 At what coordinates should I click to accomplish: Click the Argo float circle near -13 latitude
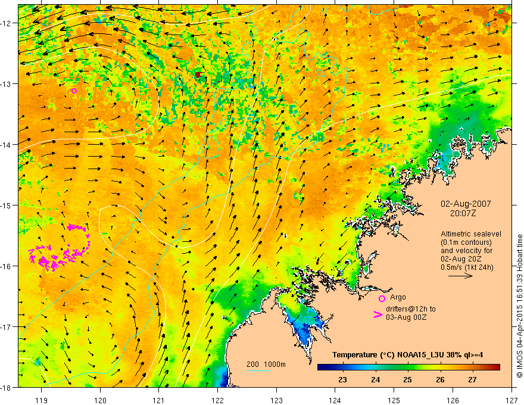[x=74, y=91]
